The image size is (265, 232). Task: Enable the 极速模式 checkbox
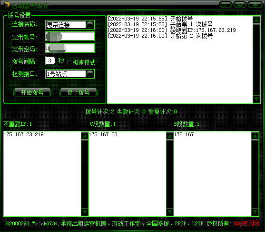tap(69, 62)
